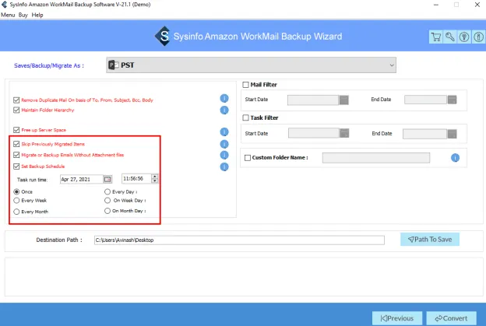486x326 pixels.
Task: Open the Help menu
Action: pyautogui.click(x=37, y=15)
